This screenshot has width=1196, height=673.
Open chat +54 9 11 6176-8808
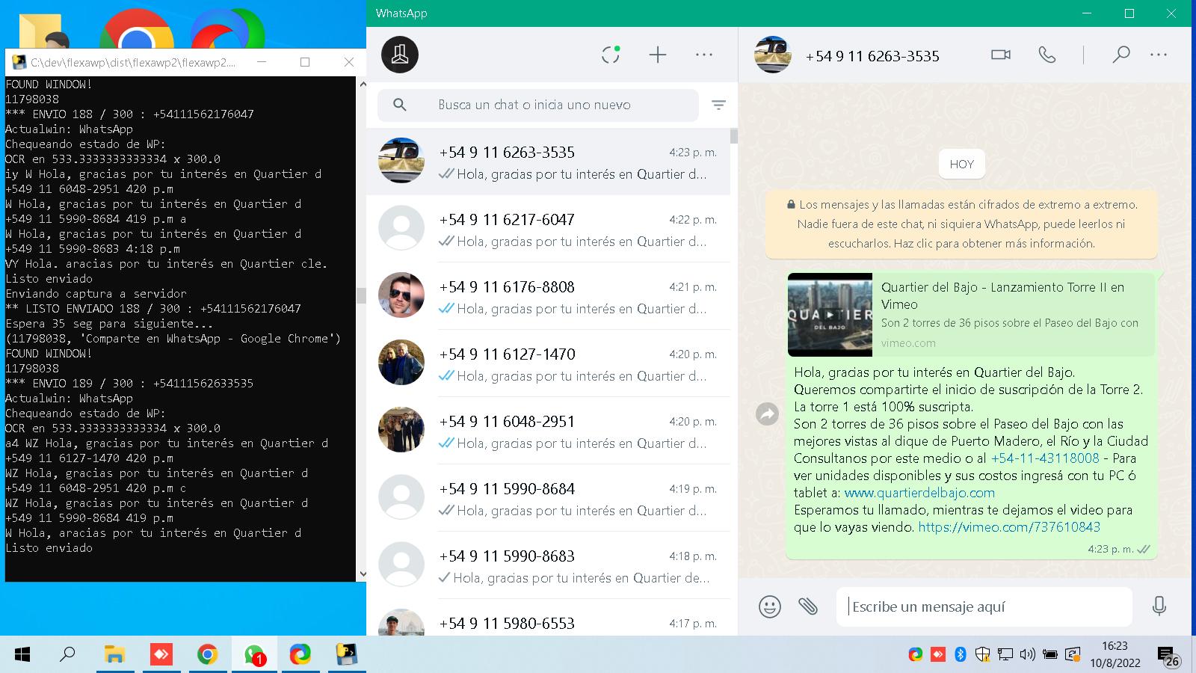tap(548, 296)
